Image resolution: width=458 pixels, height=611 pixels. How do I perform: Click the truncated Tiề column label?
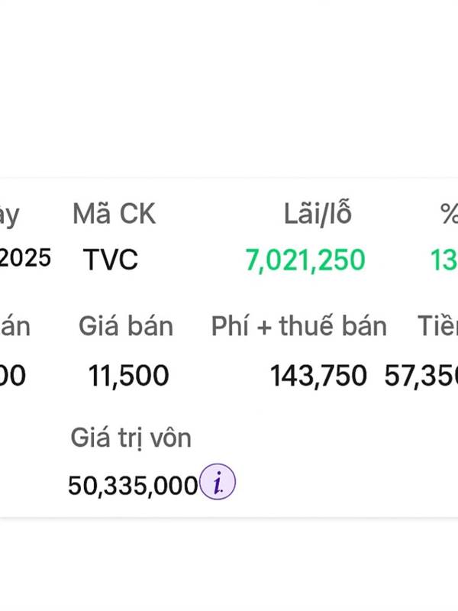click(437, 327)
